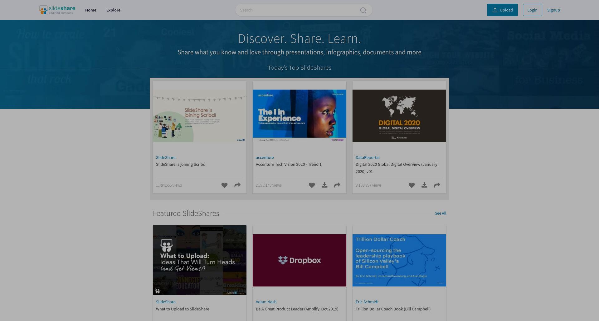The height and width of the screenshot is (321, 599).
Task: Open Trillion Dollar Coach thumbnail
Action: click(x=399, y=260)
